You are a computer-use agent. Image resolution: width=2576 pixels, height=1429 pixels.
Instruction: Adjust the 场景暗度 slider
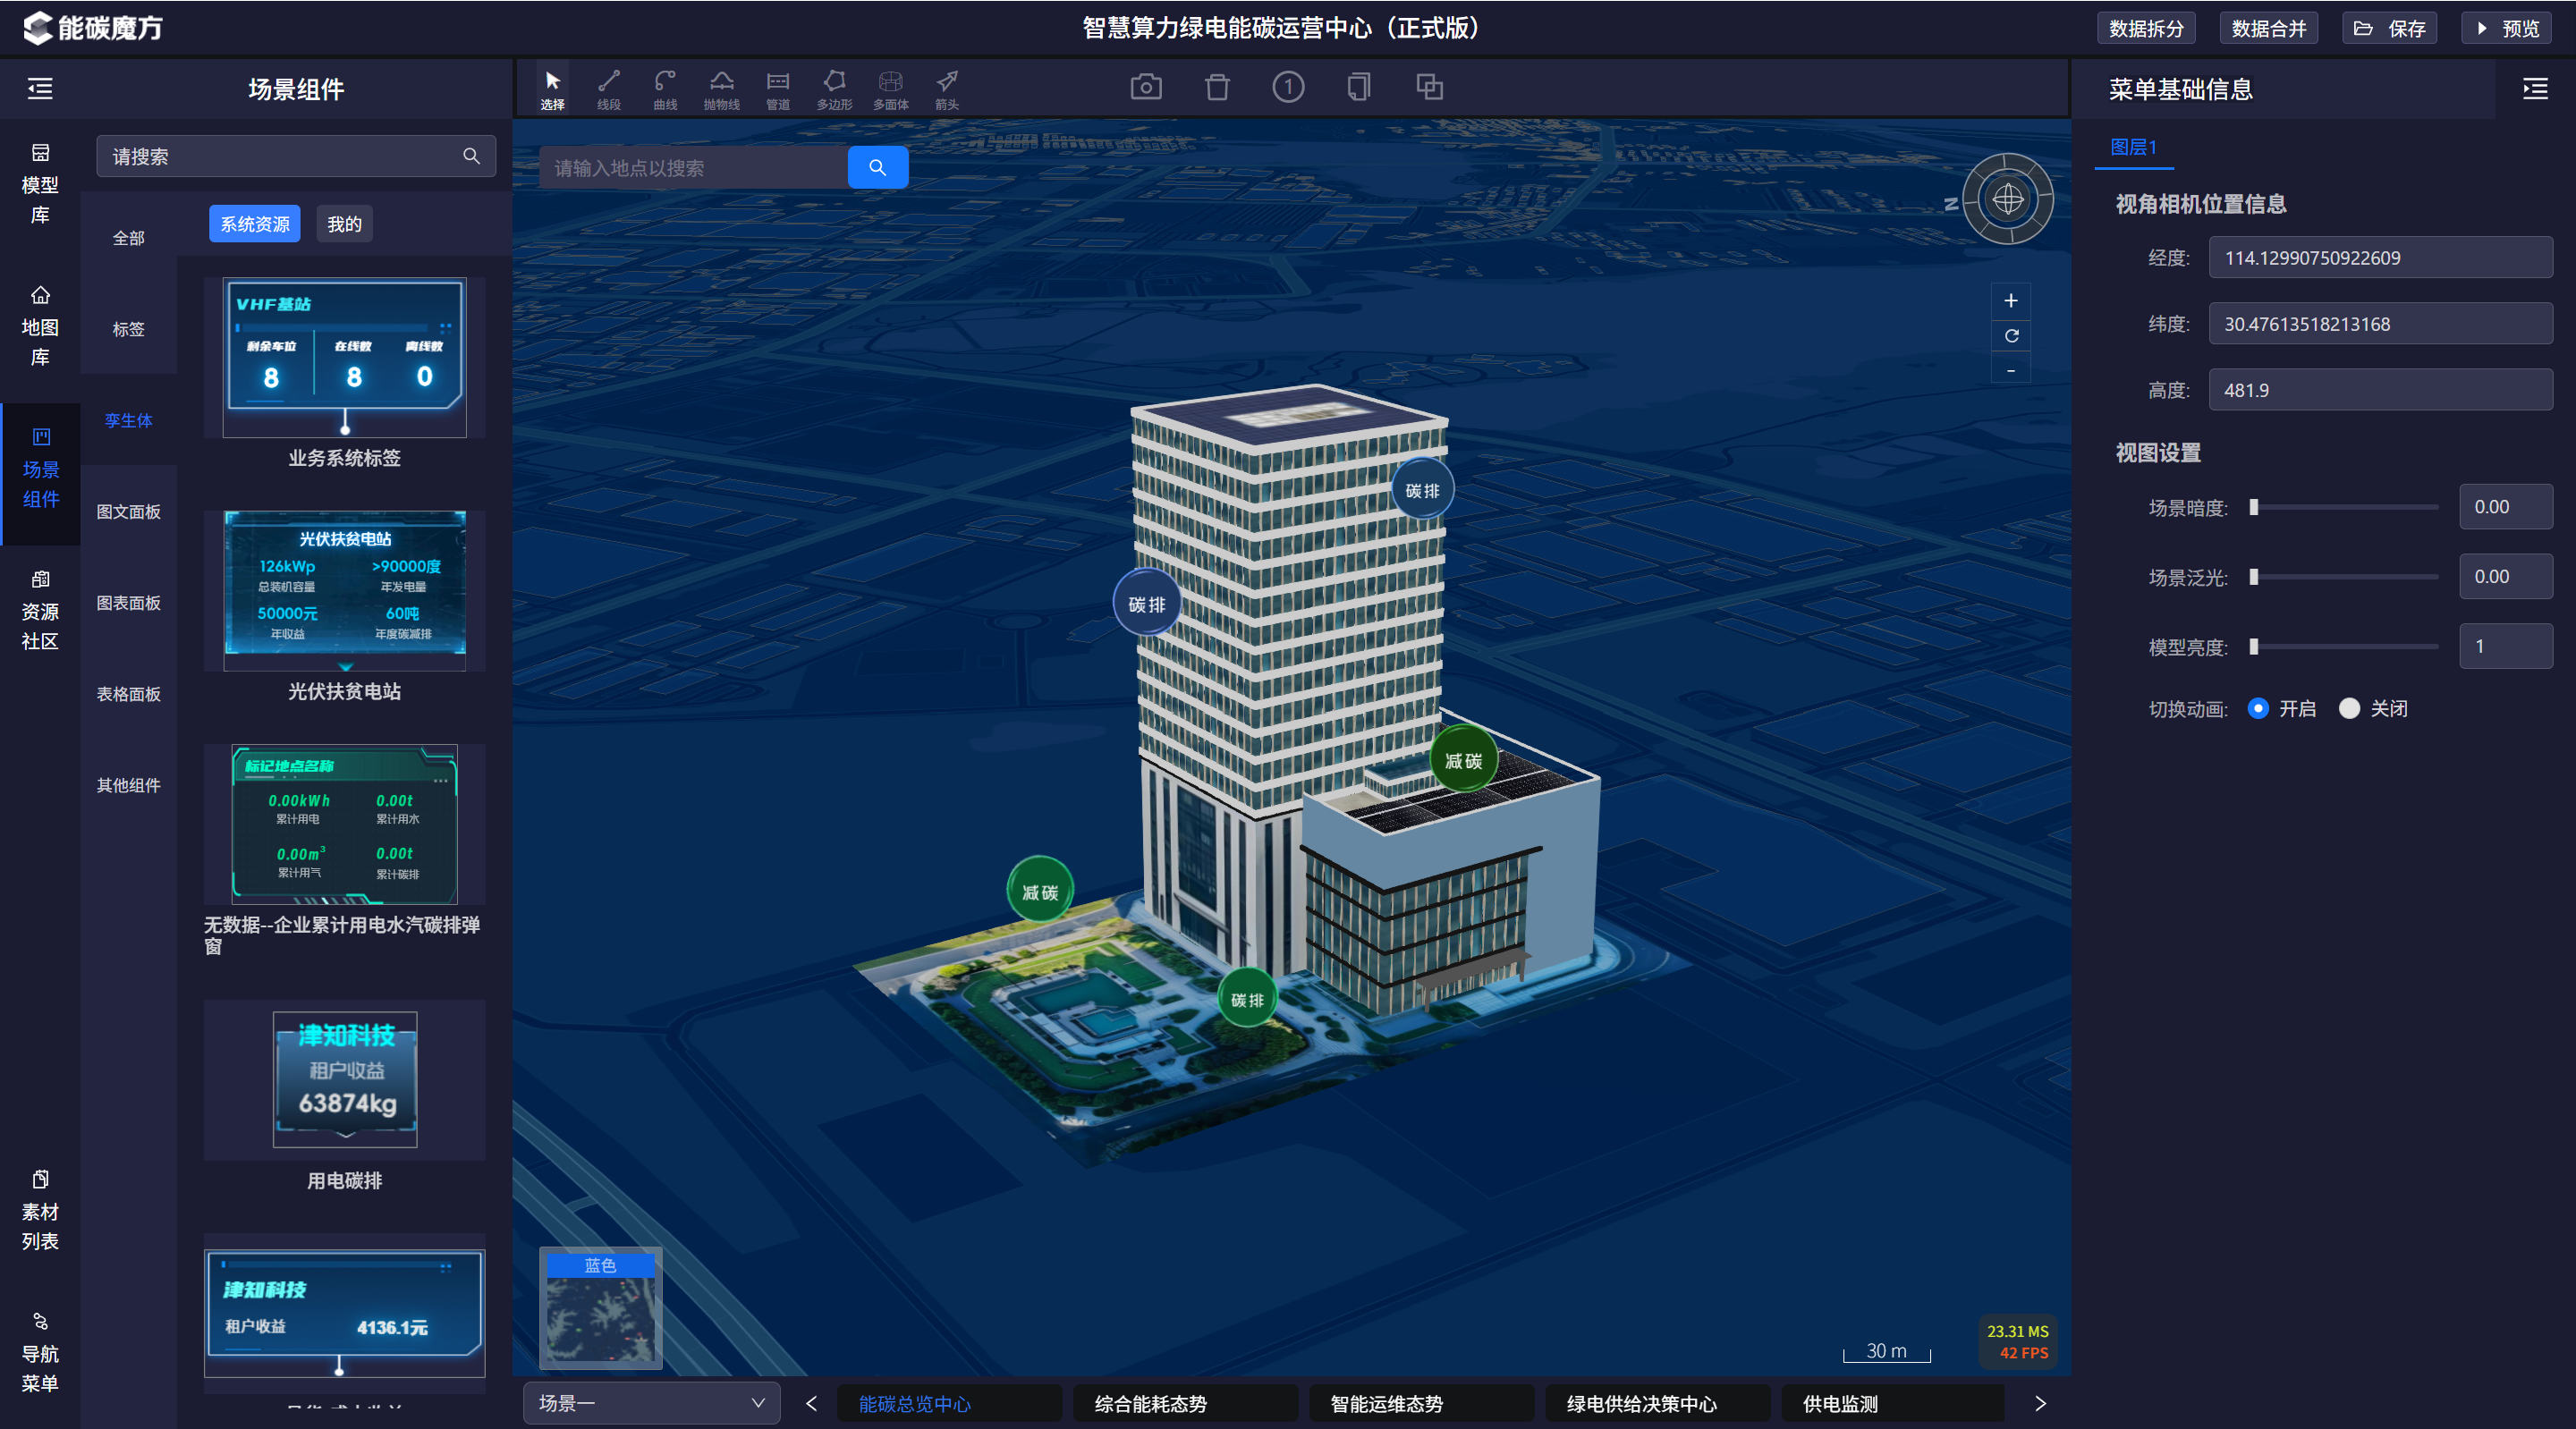[2344, 507]
